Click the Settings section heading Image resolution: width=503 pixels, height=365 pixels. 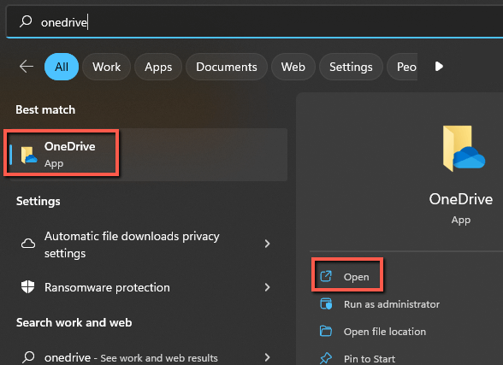point(38,201)
